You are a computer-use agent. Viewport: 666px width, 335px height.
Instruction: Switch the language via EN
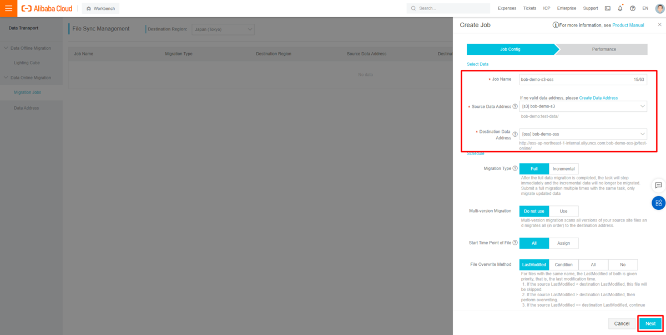645,8
